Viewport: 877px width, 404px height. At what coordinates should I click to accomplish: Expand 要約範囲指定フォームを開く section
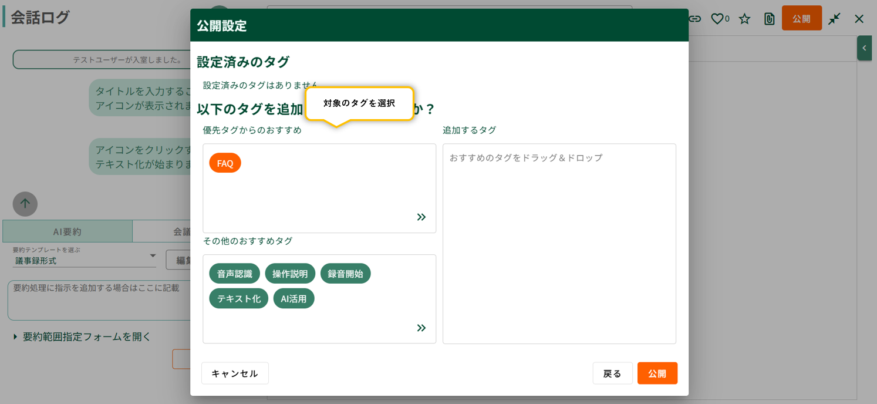coord(82,336)
